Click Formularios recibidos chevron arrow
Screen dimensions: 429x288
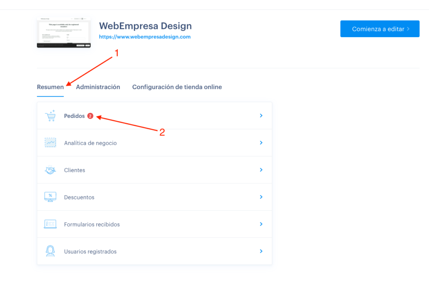(x=261, y=224)
